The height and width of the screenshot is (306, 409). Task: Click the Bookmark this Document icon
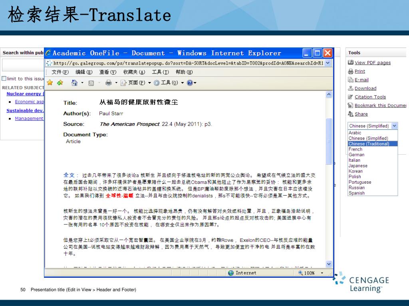(351, 105)
